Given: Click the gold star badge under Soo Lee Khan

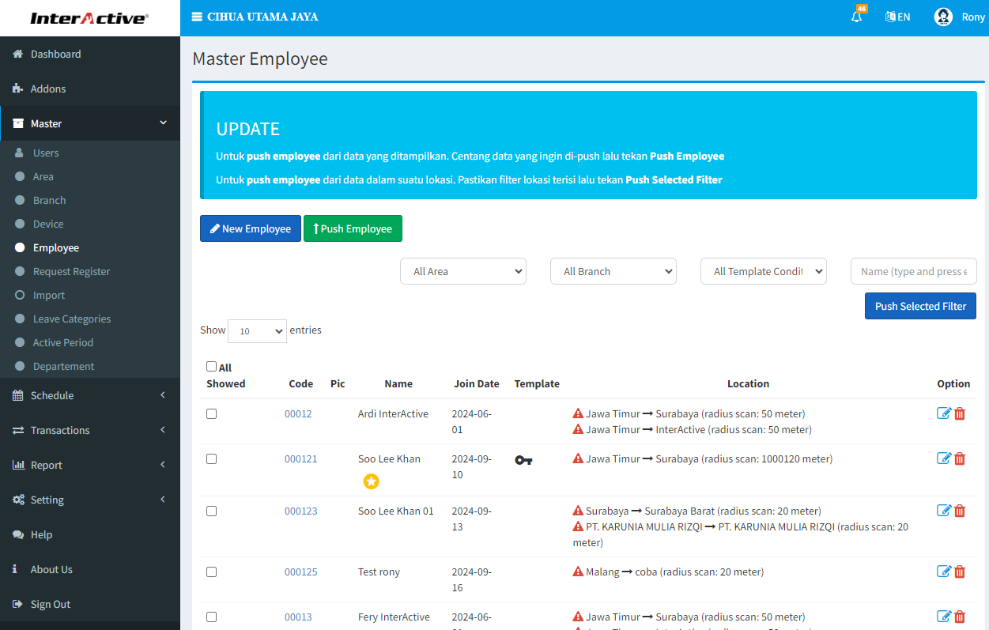Looking at the screenshot, I should pyautogui.click(x=371, y=481).
